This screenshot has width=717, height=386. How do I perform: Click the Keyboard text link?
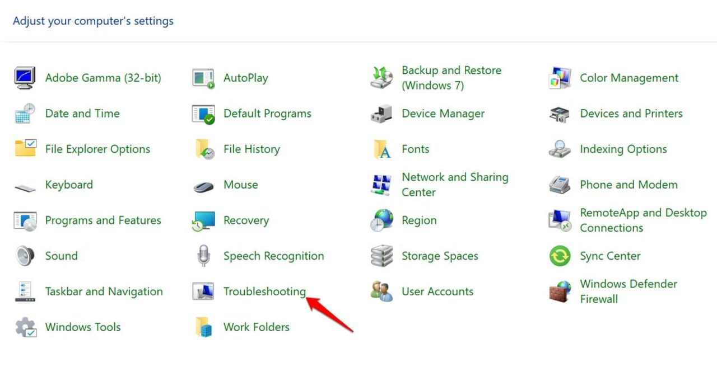[69, 185]
